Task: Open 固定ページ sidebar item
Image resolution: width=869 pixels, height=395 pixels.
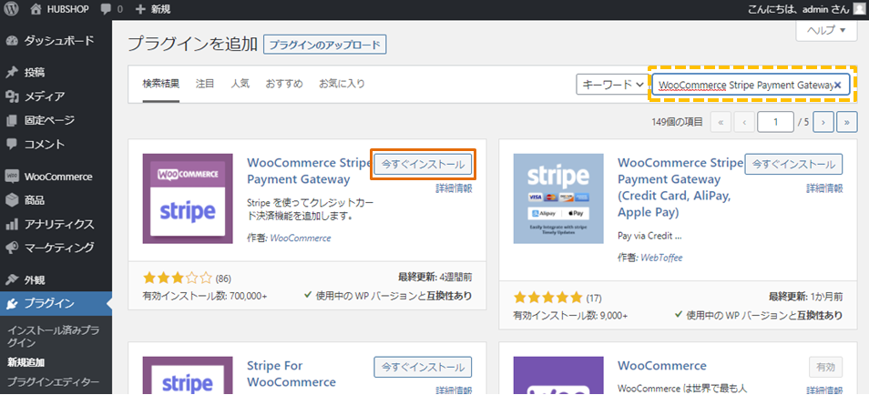Action: [x=56, y=120]
